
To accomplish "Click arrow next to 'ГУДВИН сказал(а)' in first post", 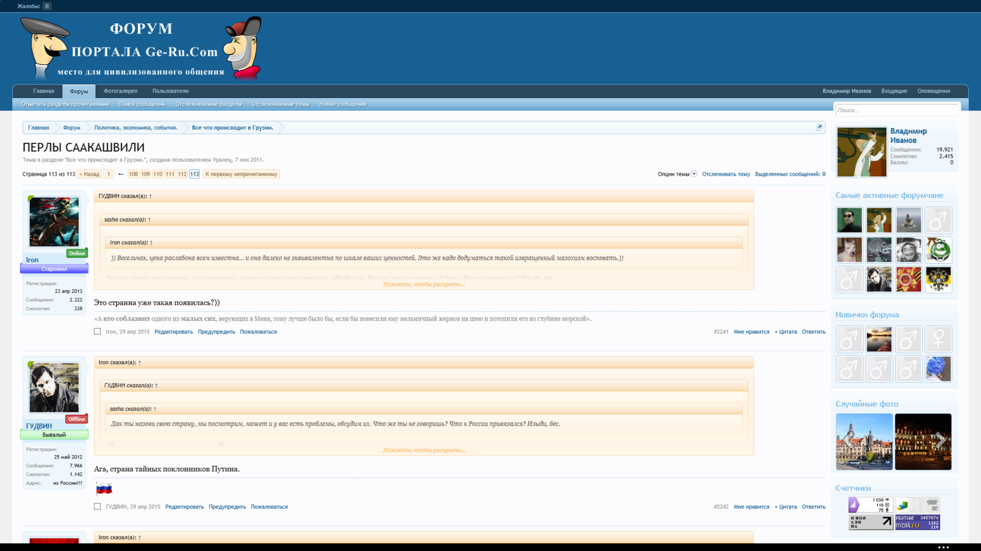I will coord(150,197).
